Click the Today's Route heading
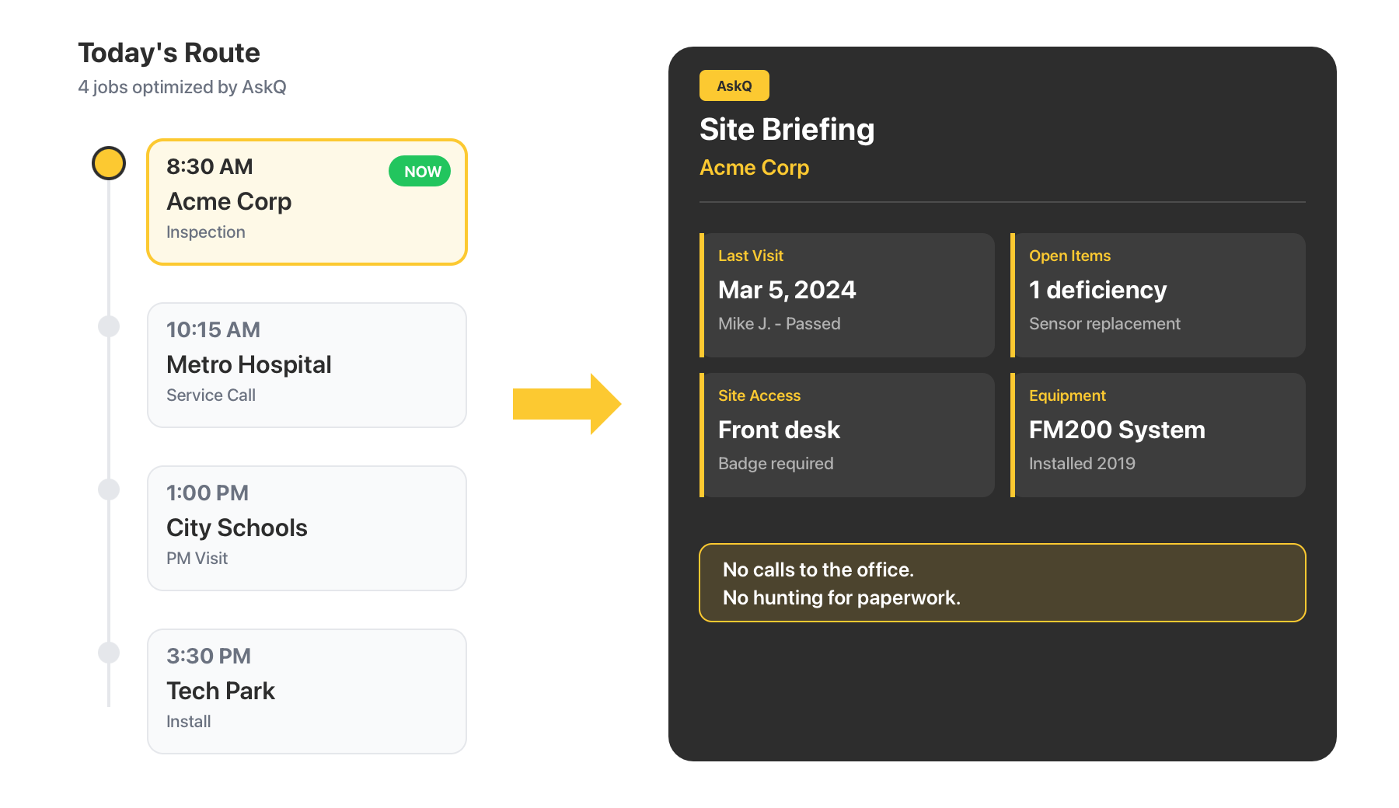The image size is (1399, 808). 169,53
